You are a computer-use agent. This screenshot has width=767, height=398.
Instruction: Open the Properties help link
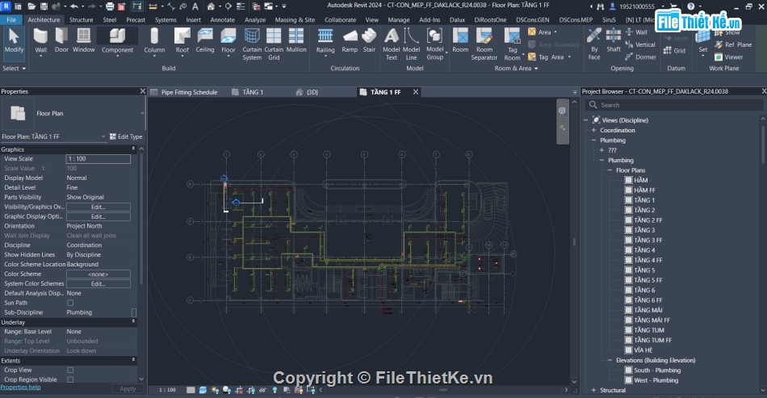click(20, 388)
